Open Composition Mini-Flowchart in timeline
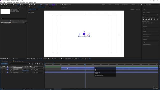This screenshot has width=160, height=90. coord(30,64)
